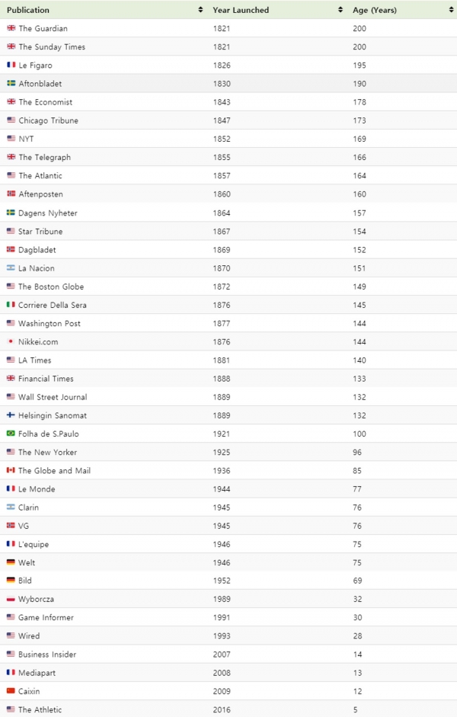Click the Finnish flag by Helsingin Sanomat
This screenshot has height=717, width=457.
[x=11, y=415]
